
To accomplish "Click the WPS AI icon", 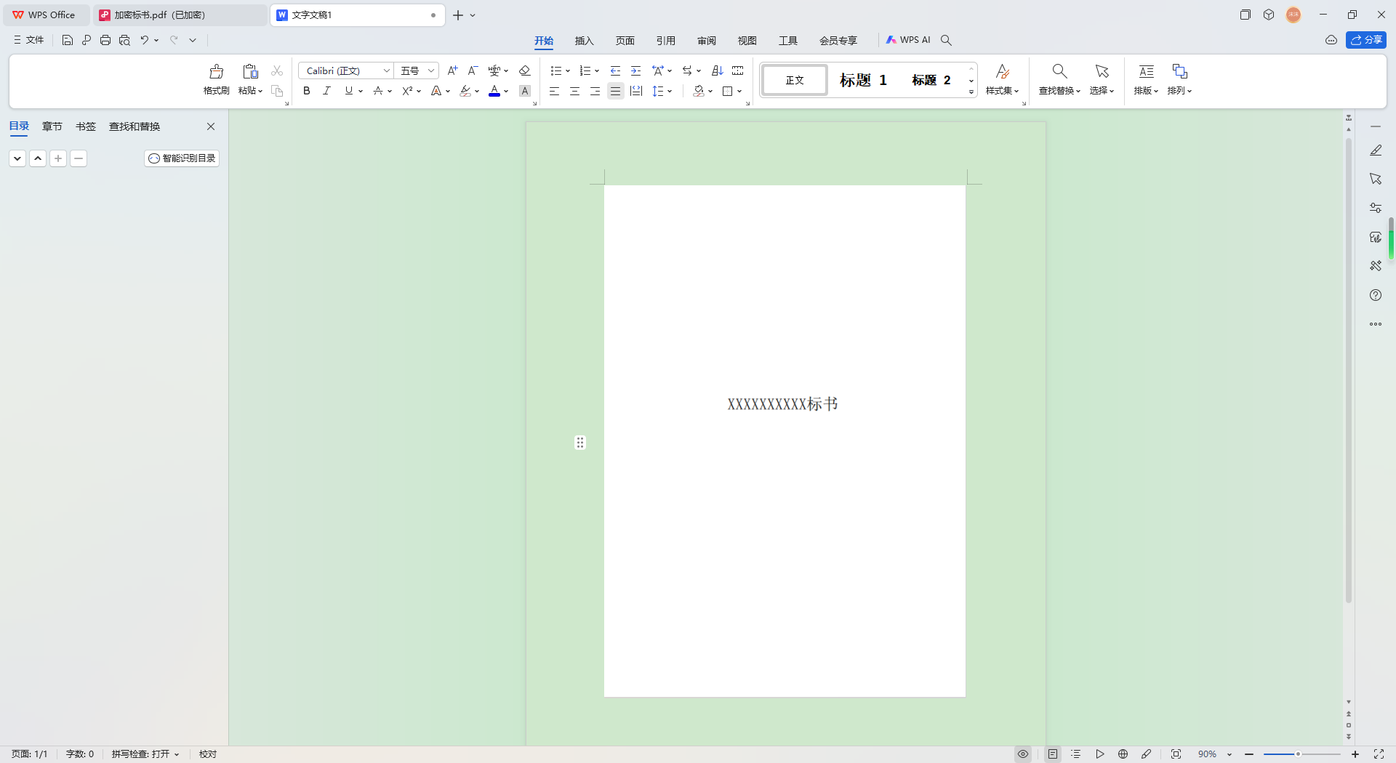I will click(908, 40).
